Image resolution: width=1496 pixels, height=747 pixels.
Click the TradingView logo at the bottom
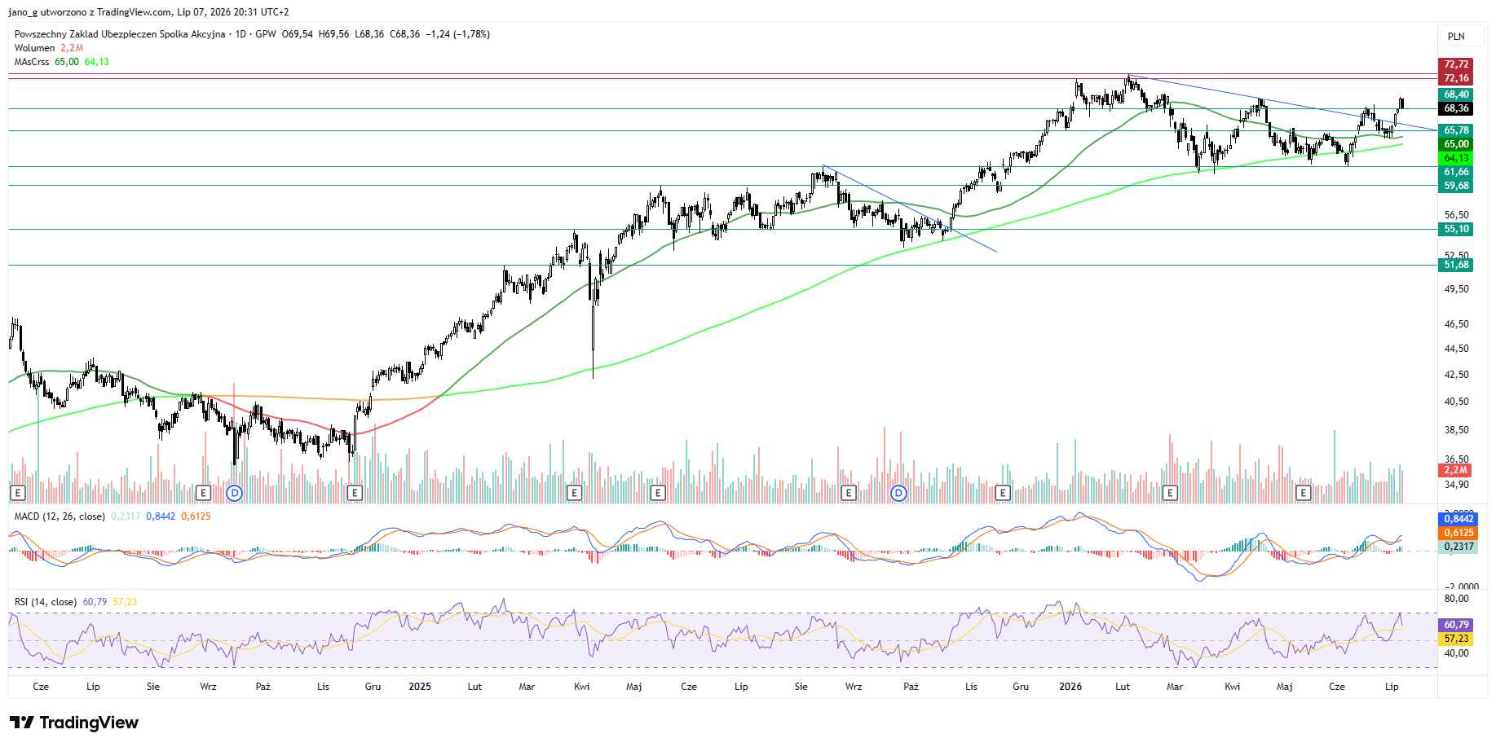74,723
